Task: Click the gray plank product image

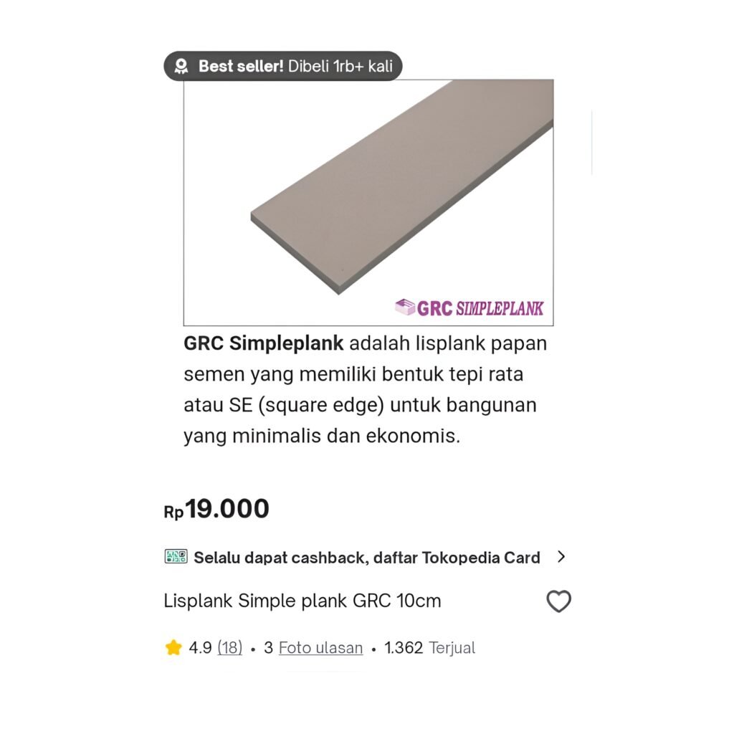Action: point(368,202)
